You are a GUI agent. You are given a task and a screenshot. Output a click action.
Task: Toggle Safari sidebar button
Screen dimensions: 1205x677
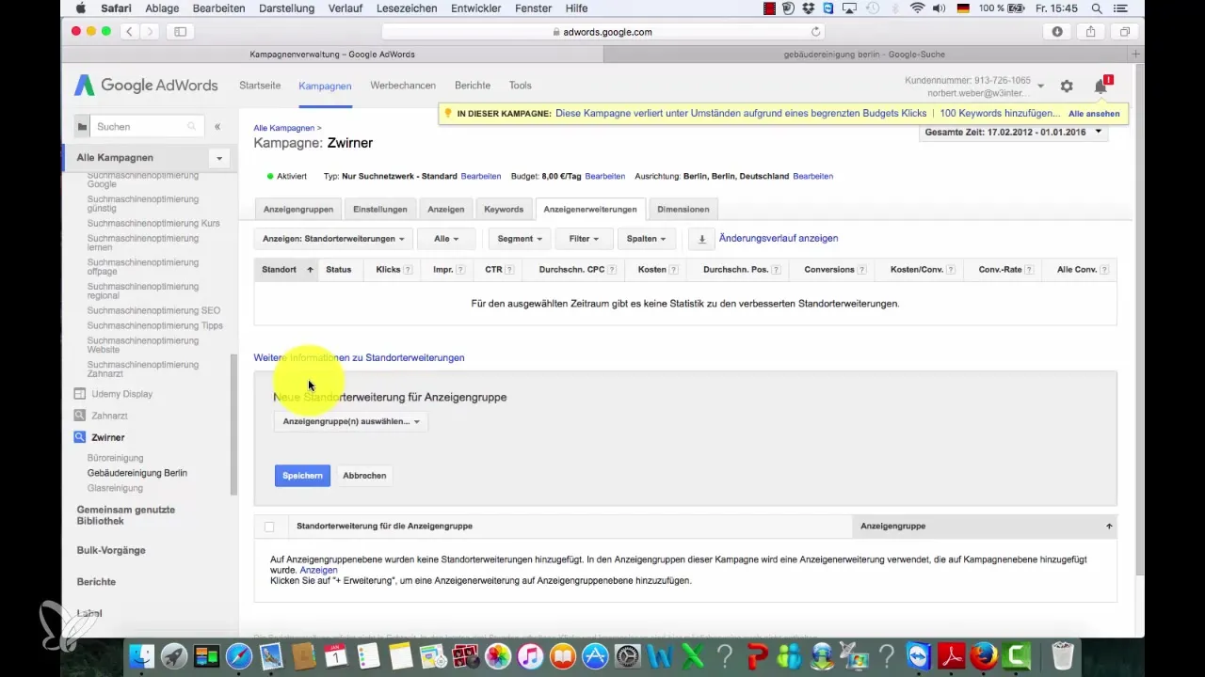pyautogui.click(x=180, y=31)
